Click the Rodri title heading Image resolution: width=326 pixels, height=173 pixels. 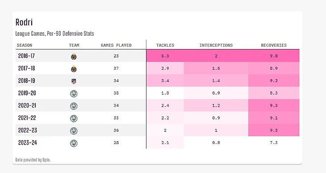coord(24,22)
